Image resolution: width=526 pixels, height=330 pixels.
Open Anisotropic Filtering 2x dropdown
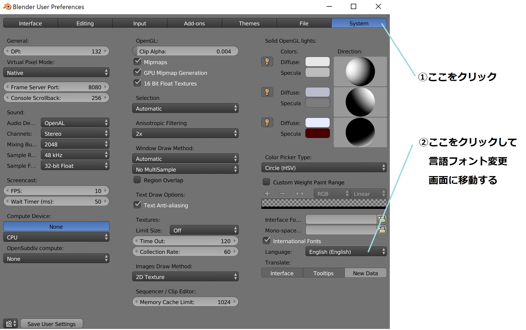pos(185,133)
